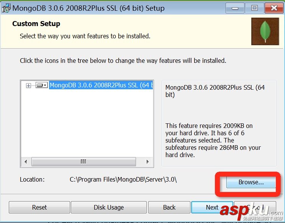Image resolution: width=285 pixels, height=223 pixels.
Task: Proceed with the Next button
Action: (x=212, y=207)
